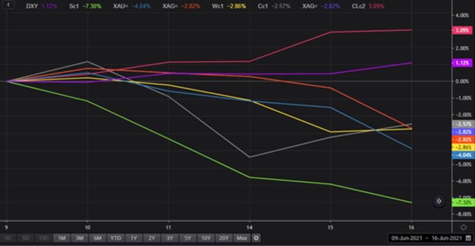Set chart range to Max
Viewport: 475px width, 246px height.
(242, 238)
